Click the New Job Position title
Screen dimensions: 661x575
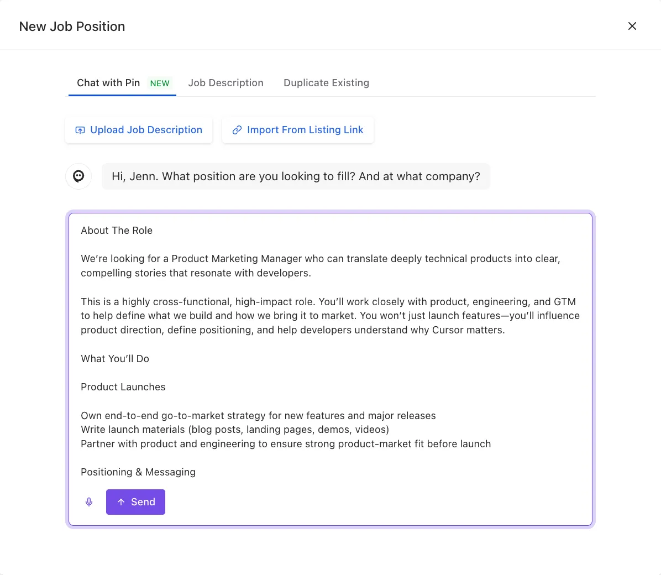[72, 27]
